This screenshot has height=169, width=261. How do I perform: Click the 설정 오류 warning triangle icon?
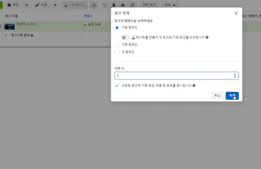pos(85,25)
